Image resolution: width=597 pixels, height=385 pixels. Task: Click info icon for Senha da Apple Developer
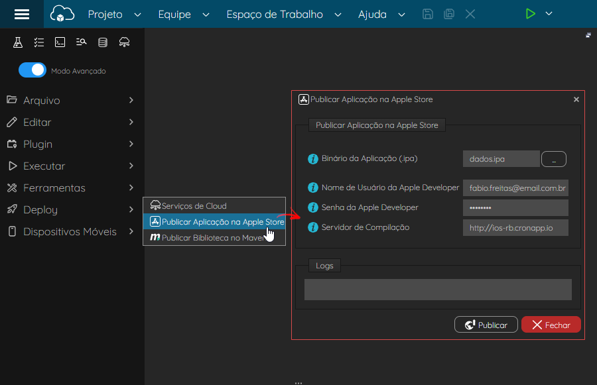click(x=313, y=207)
